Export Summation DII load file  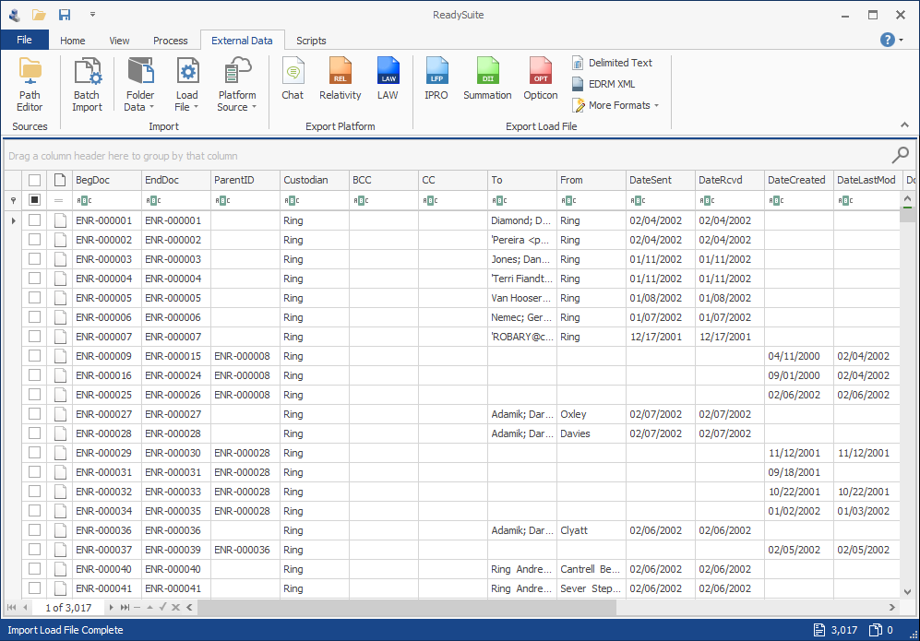tap(487, 79)
